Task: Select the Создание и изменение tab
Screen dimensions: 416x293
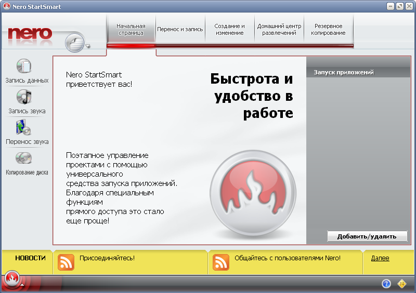Action: pos(229,30)
